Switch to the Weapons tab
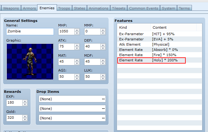 [11, 8]
